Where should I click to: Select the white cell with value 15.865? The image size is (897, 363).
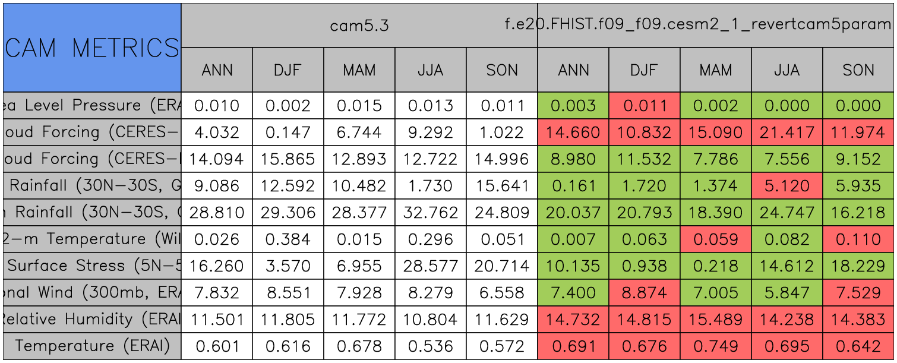[x=288, y=159]
